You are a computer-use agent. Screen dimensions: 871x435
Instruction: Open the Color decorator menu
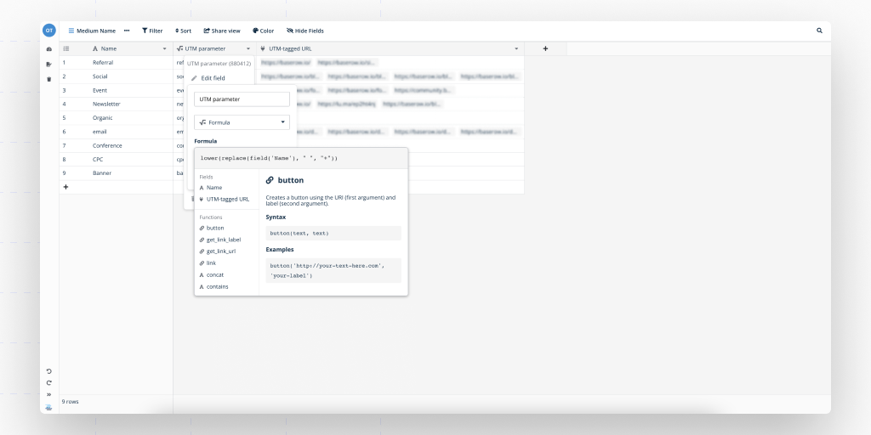(264, 31)
